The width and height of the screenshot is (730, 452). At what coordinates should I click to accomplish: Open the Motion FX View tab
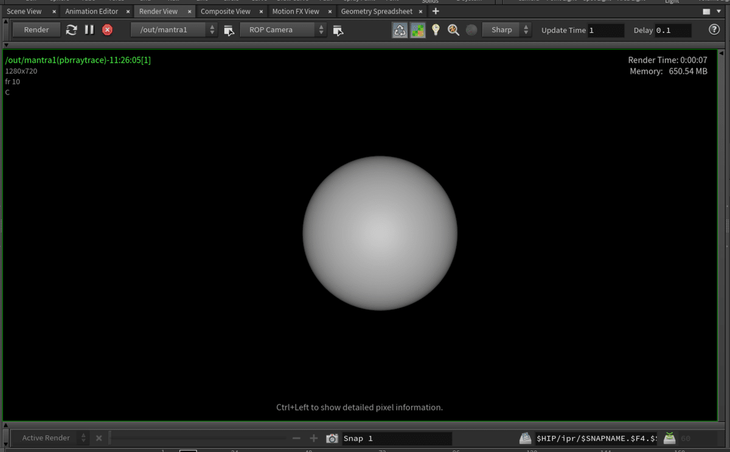point(296,11)
